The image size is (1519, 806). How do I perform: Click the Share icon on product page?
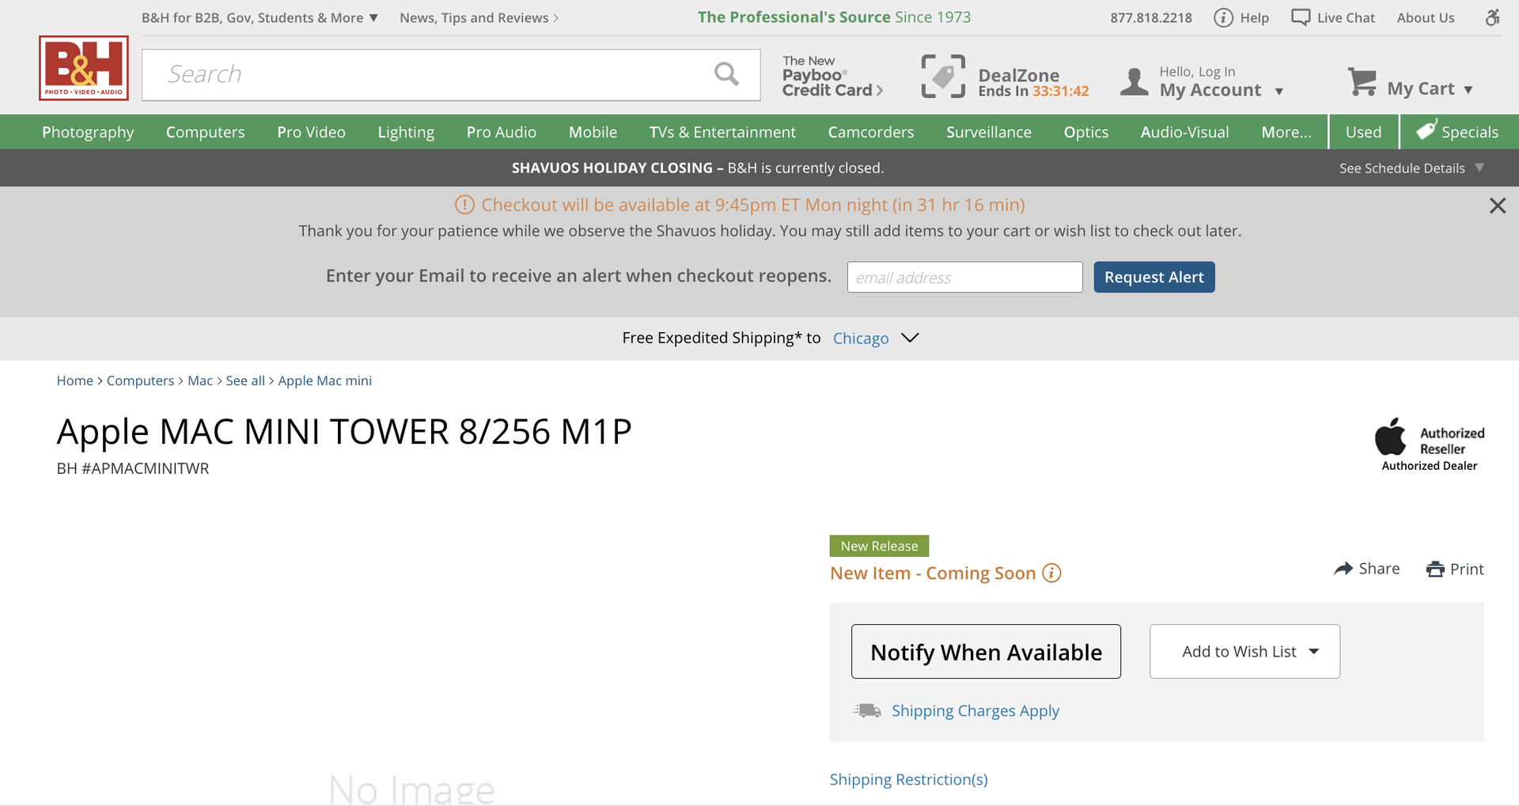[1343, 568]
